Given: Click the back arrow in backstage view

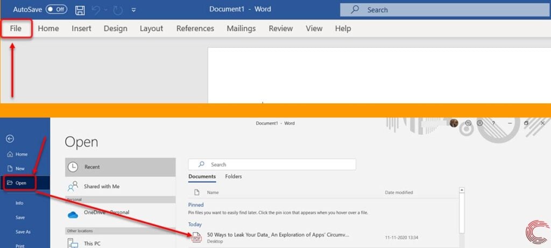Looking at the screenshot, I should (10, 139).
